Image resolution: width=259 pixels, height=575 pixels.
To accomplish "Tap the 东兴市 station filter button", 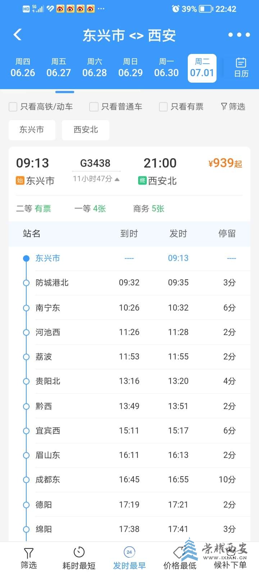I will 32,130.
